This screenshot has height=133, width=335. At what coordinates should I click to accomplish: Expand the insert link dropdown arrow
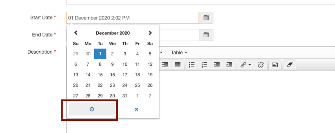250,65
